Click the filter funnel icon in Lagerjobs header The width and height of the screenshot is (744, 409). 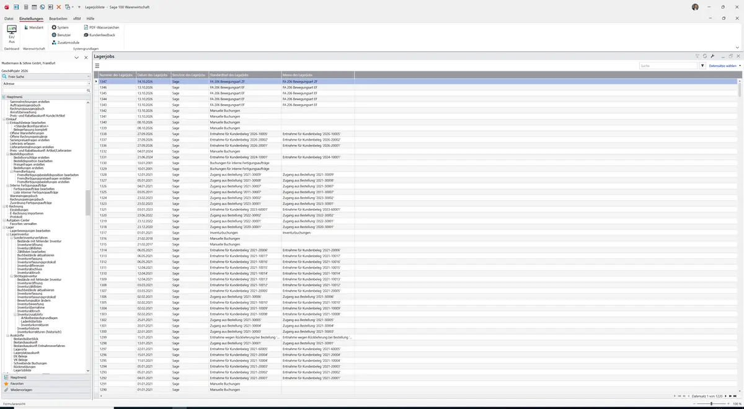(697, 56)
